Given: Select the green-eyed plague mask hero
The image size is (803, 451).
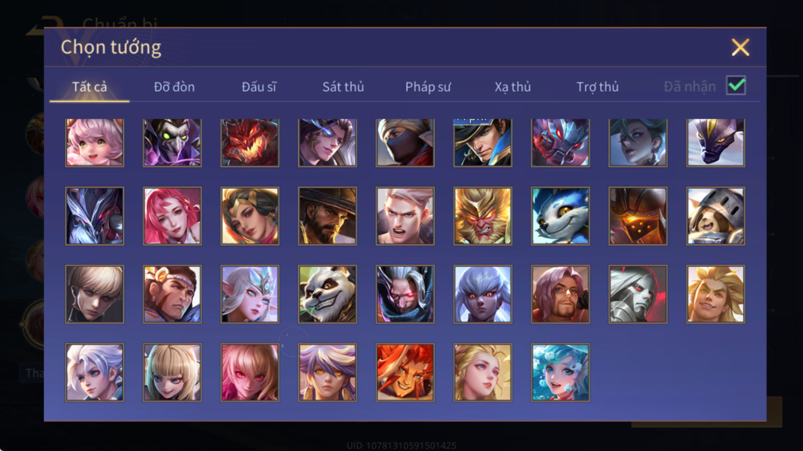Looking at the screenshot, I should point(172,143).
